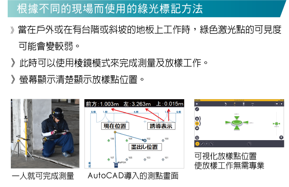Select completed point 106 check mark
Image resolution: width=289 pixels, height=187 pixels.
click(108, 141)
